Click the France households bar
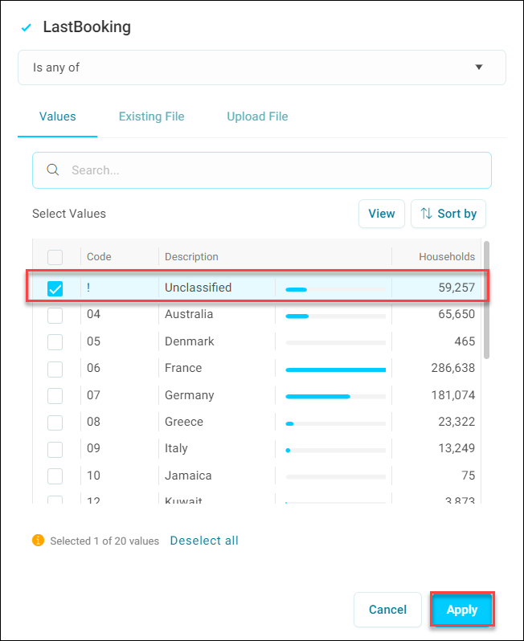Screen dimensions: 524x641 point(335,369)
